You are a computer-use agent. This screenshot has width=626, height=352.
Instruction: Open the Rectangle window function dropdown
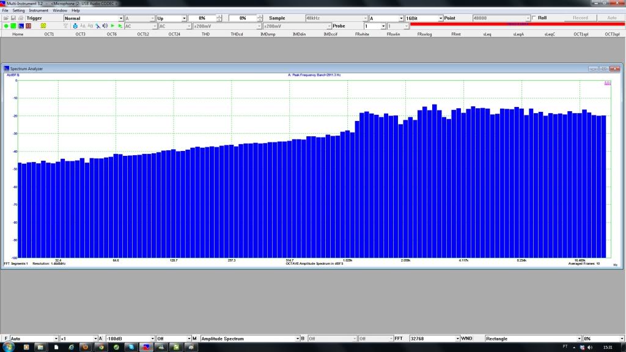pyautogui.click(x=533, y=339)
